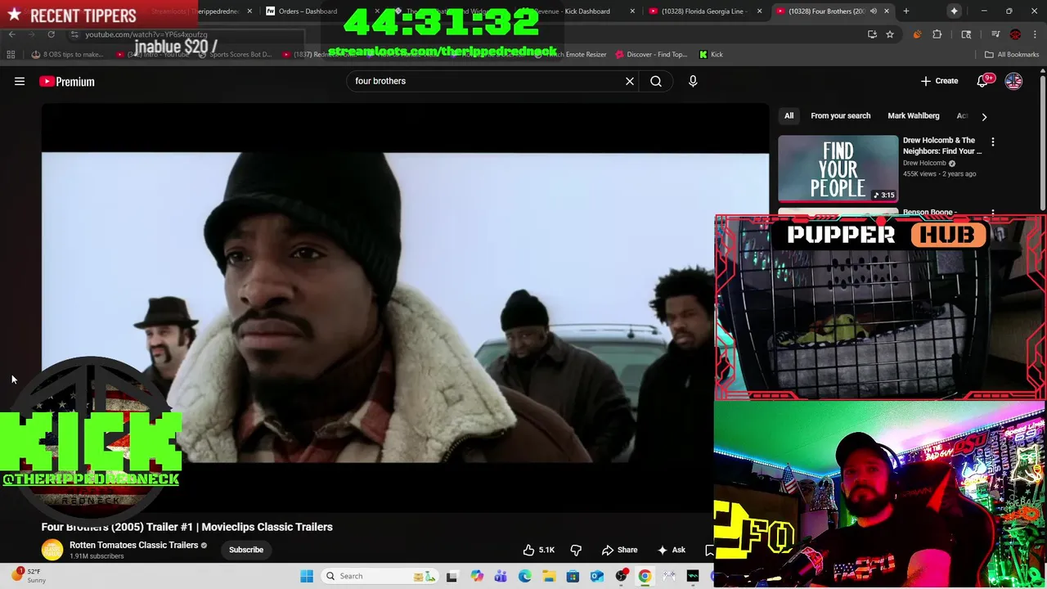The image size is (1047, 589).
Task: Open Rotten Tomatoes Classic Trailers channel link
Action: (133, 545)
